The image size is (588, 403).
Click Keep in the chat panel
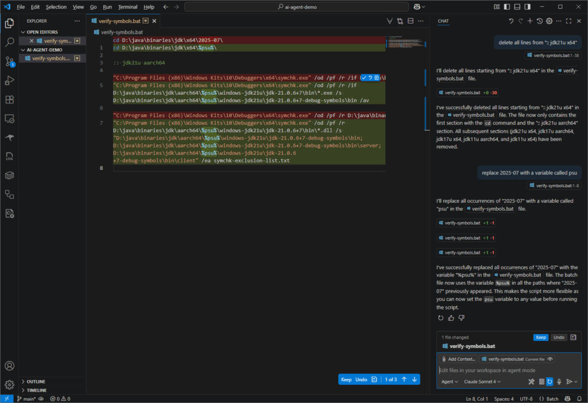tap(540, 338)
